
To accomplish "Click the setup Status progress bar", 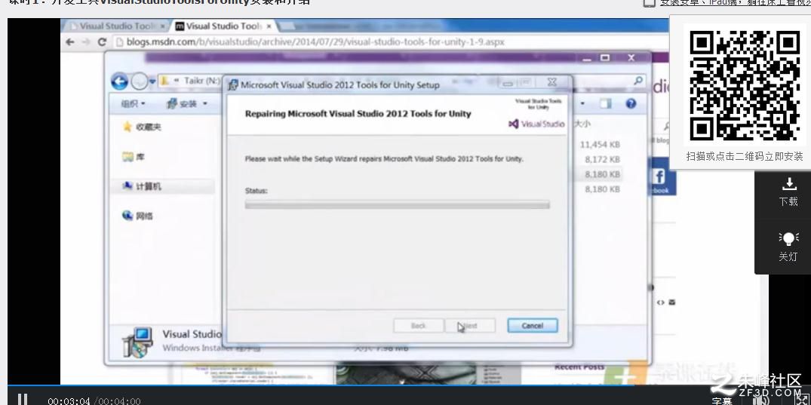I will point(398,205).
